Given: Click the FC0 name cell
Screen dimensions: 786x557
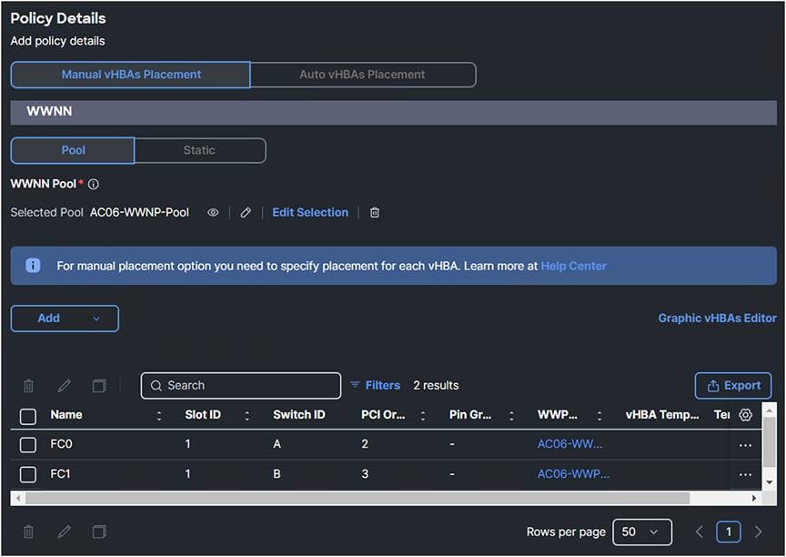Looking at the screenshot, I should (61, 444).
